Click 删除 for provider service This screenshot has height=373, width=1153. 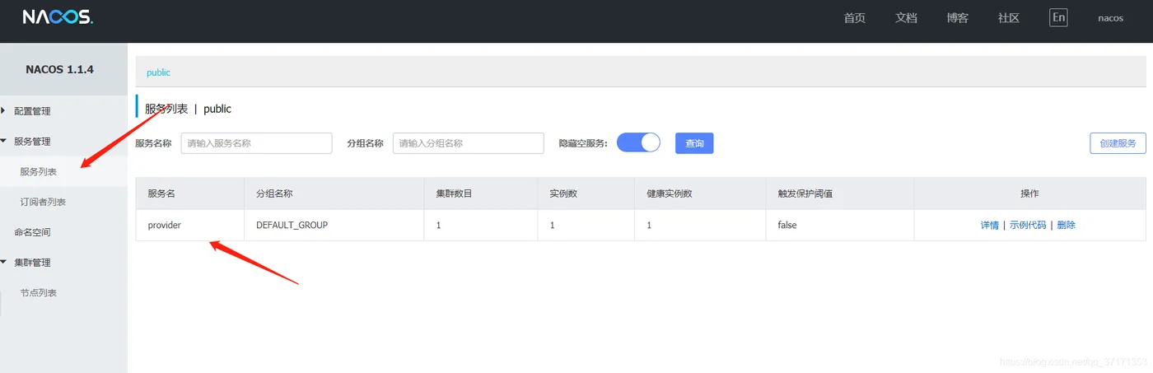point(1067,225)
